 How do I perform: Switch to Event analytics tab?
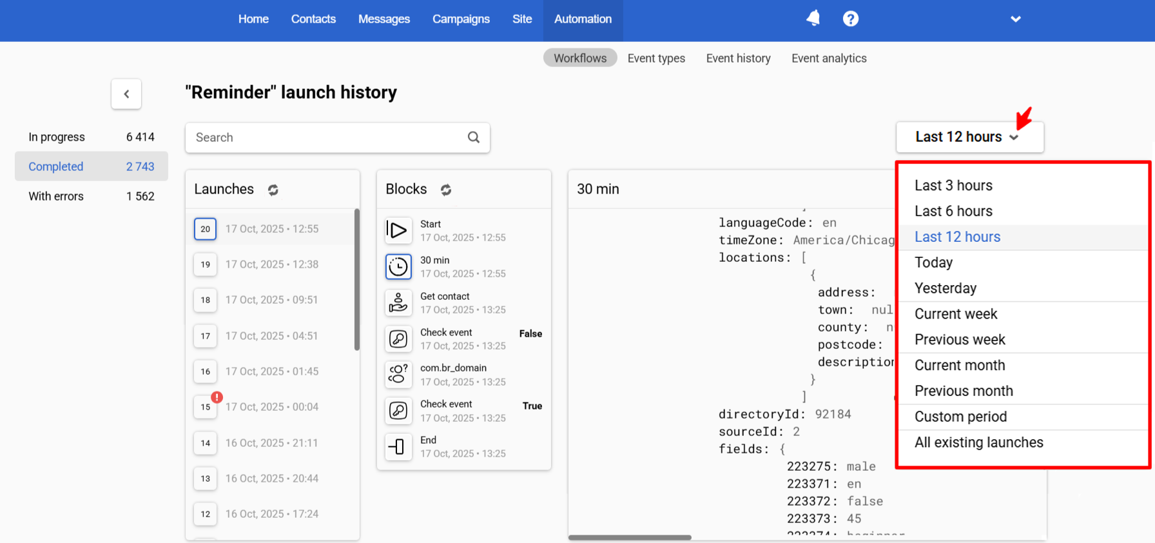coord(829,58)
